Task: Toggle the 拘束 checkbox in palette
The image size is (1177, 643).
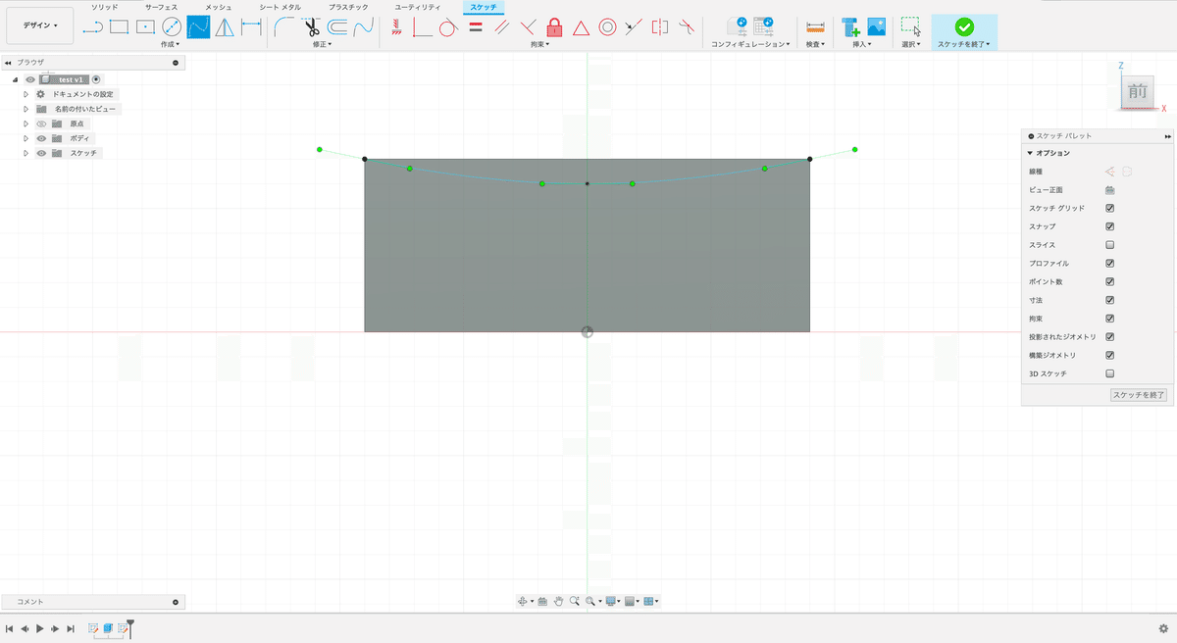Action: click(1110, 319)
